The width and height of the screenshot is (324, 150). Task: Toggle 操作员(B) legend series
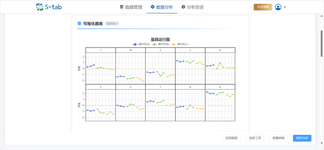coord(160,44)
